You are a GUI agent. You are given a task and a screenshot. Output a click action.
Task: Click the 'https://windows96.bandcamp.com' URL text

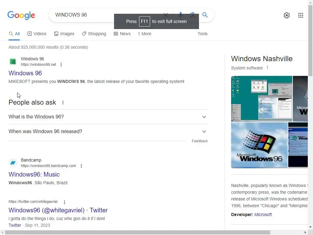[48, 166]
